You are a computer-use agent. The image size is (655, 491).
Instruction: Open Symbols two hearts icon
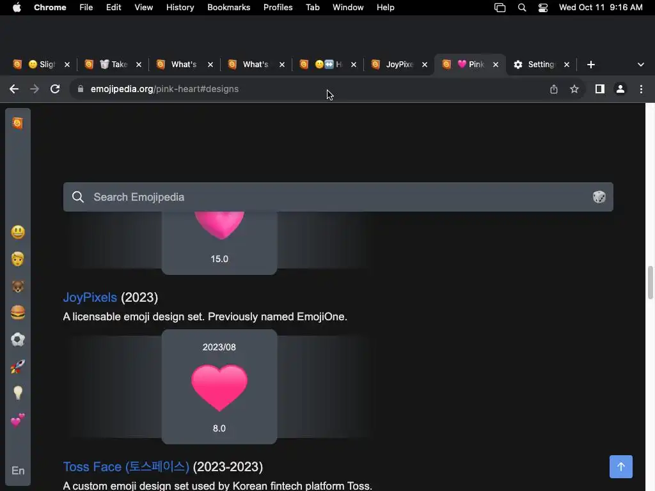(17, 421)
